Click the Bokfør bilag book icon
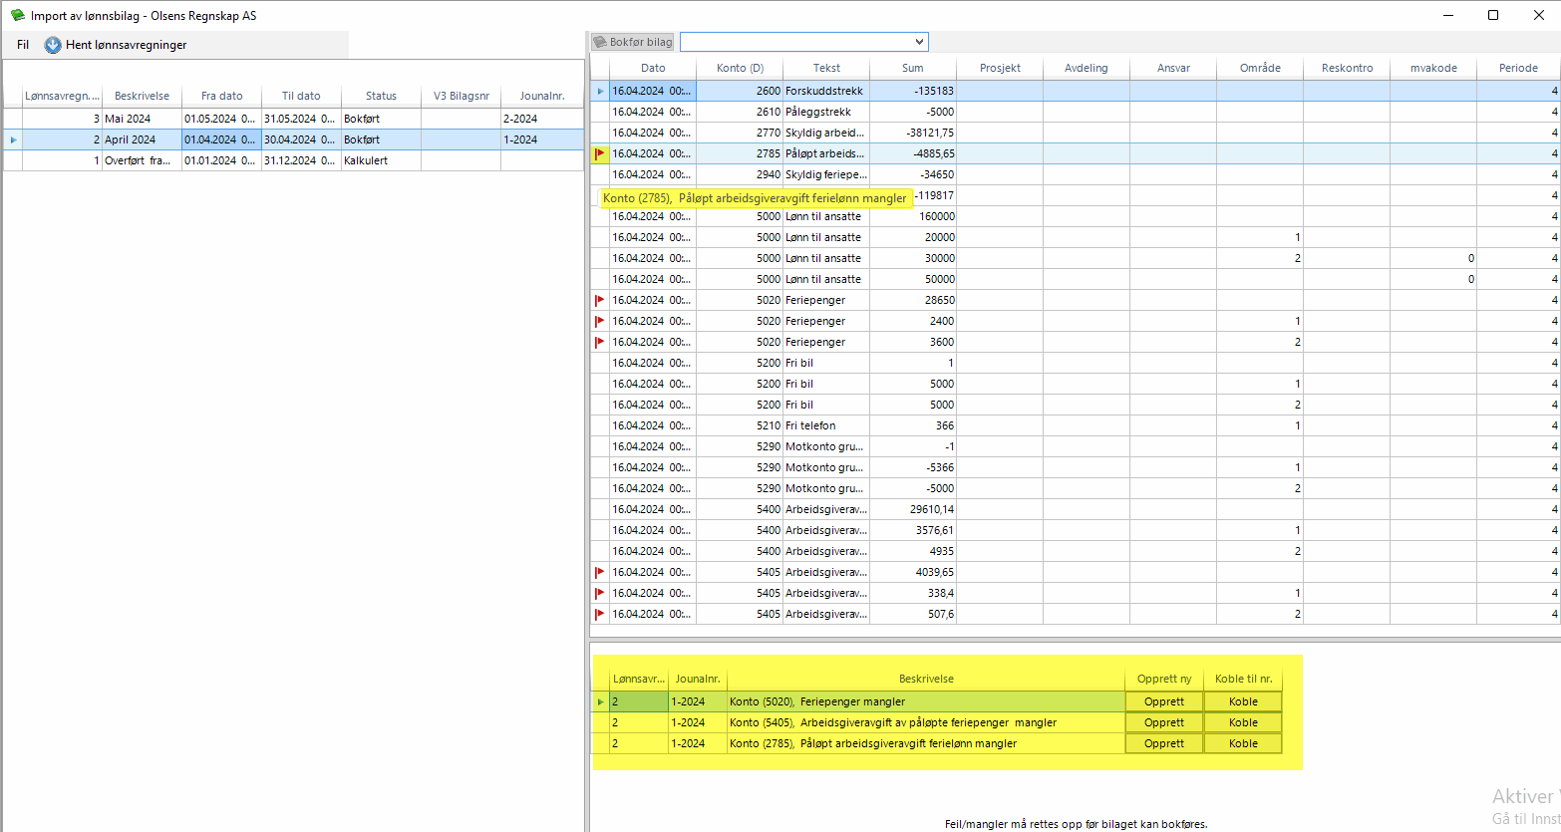 (x=600, y=42)
